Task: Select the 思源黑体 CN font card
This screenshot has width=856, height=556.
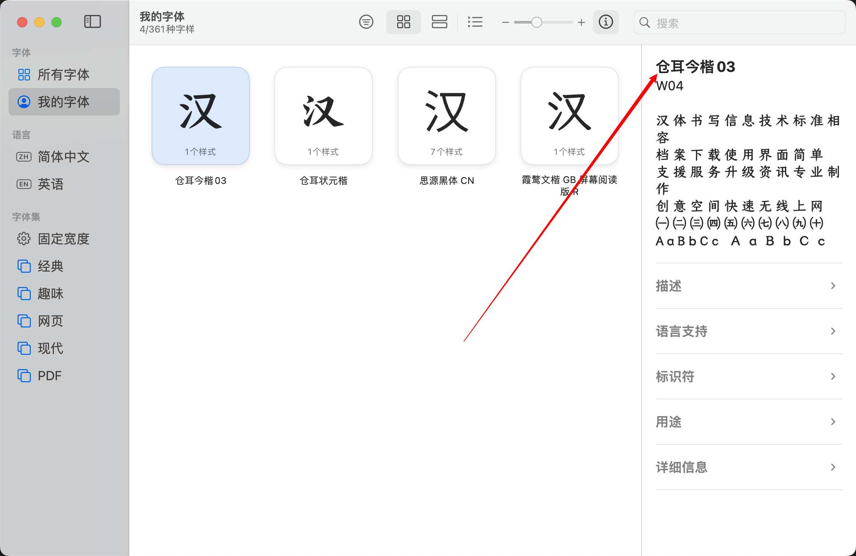Action: click(x=447, y=115)
